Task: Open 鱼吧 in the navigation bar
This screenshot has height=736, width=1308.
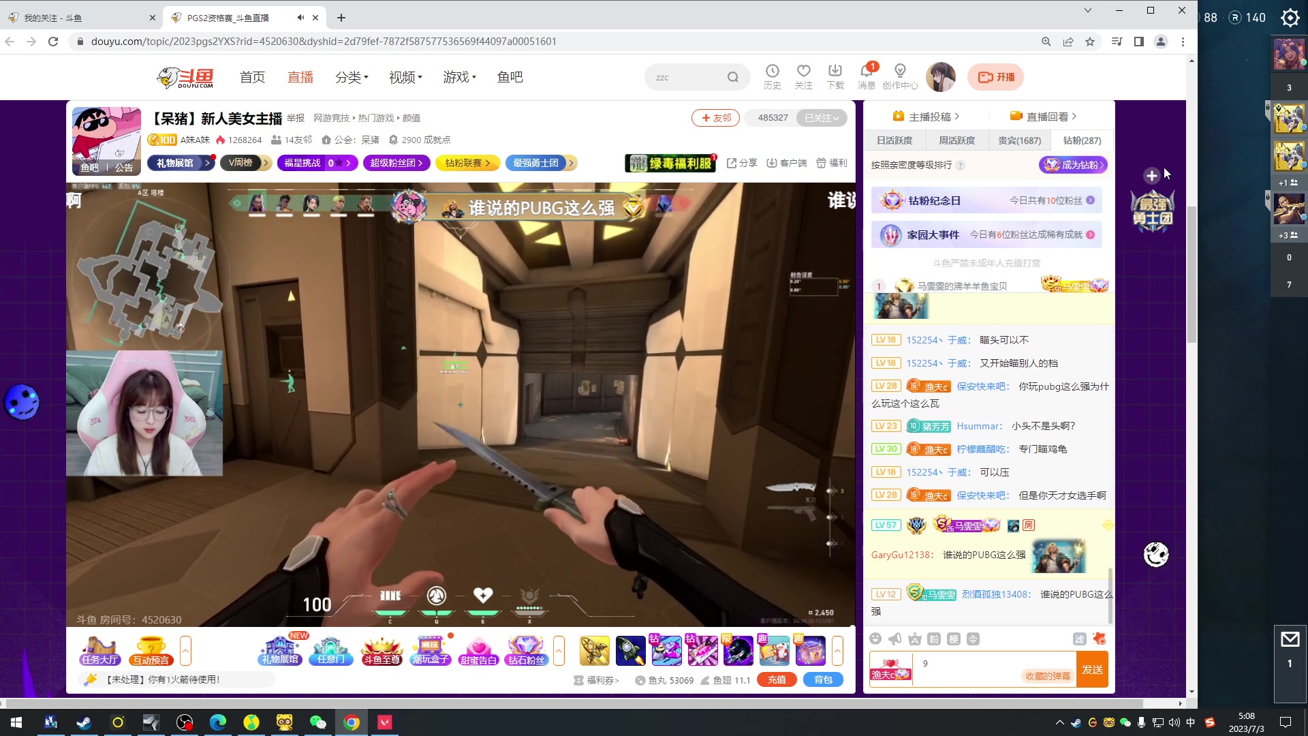Action: (510, 77)
